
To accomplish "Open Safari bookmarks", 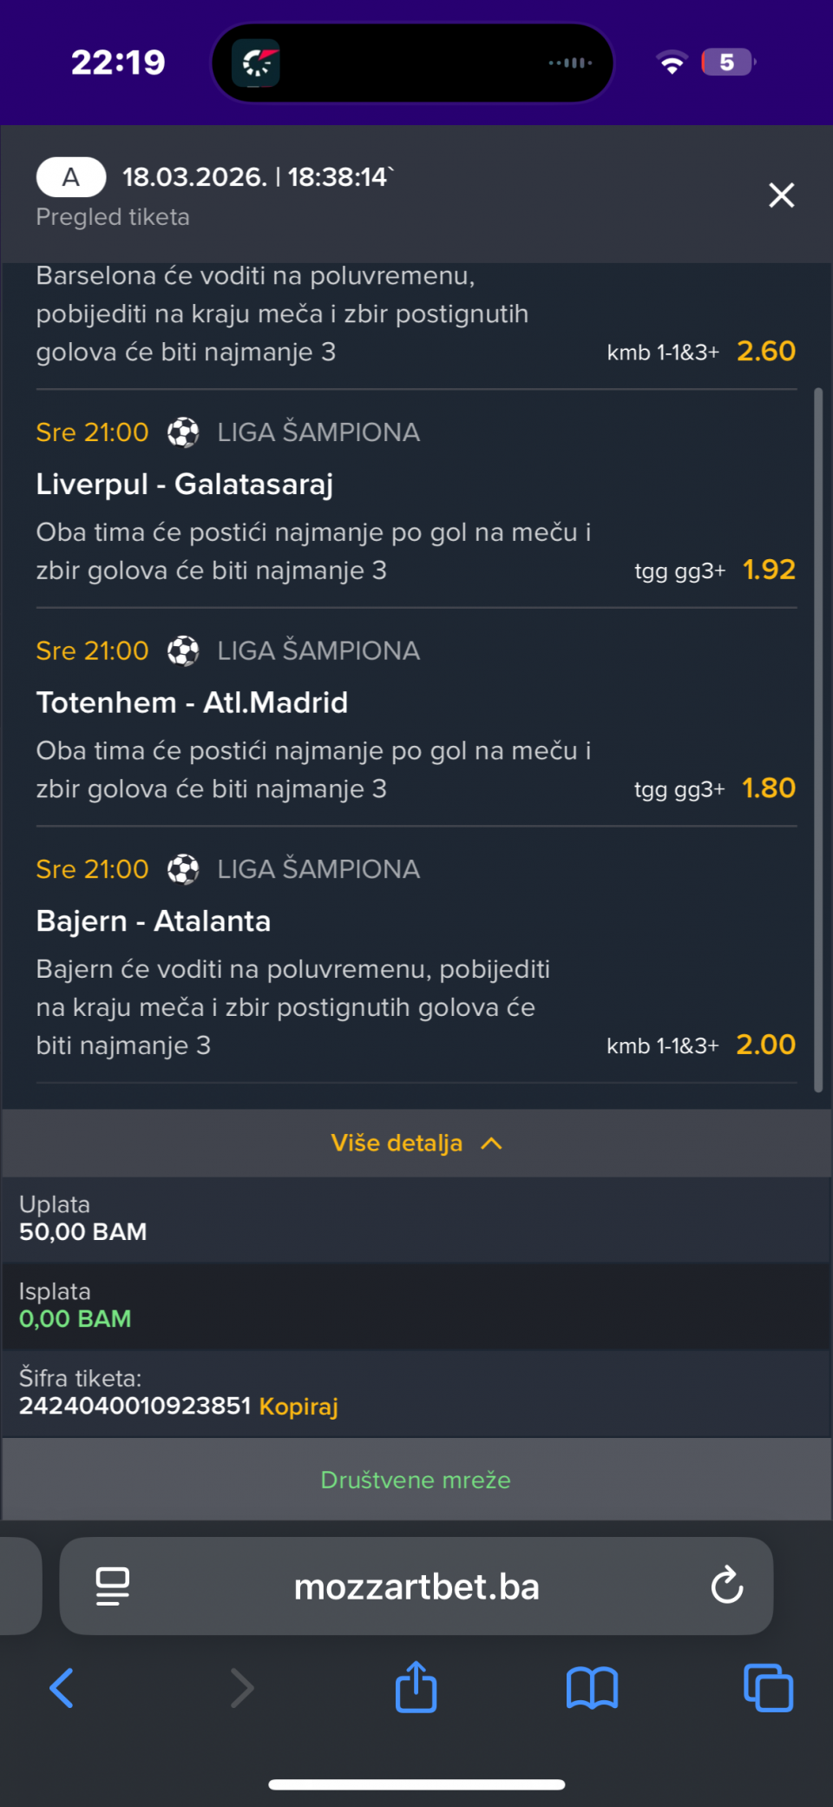I will click(592, 1688).
